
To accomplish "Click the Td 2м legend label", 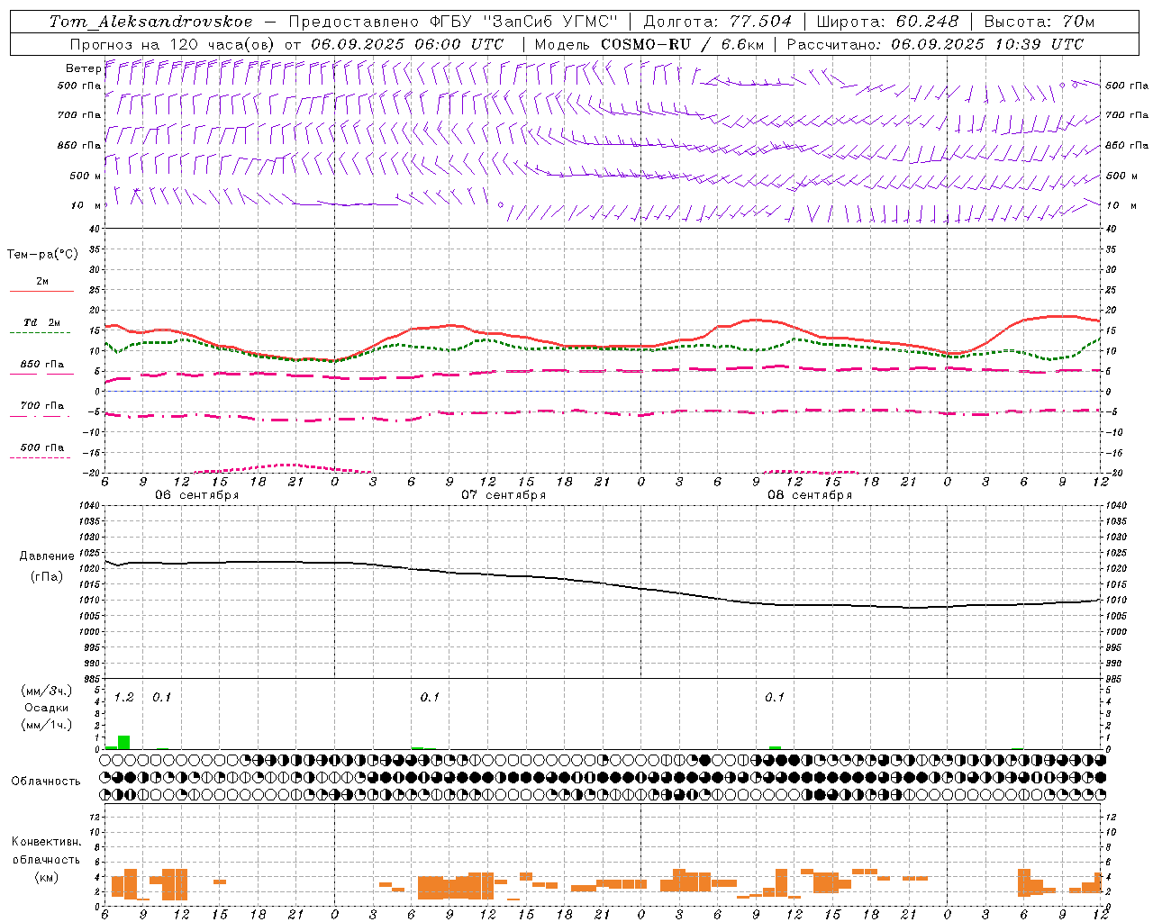I will [x=41, y=322].
